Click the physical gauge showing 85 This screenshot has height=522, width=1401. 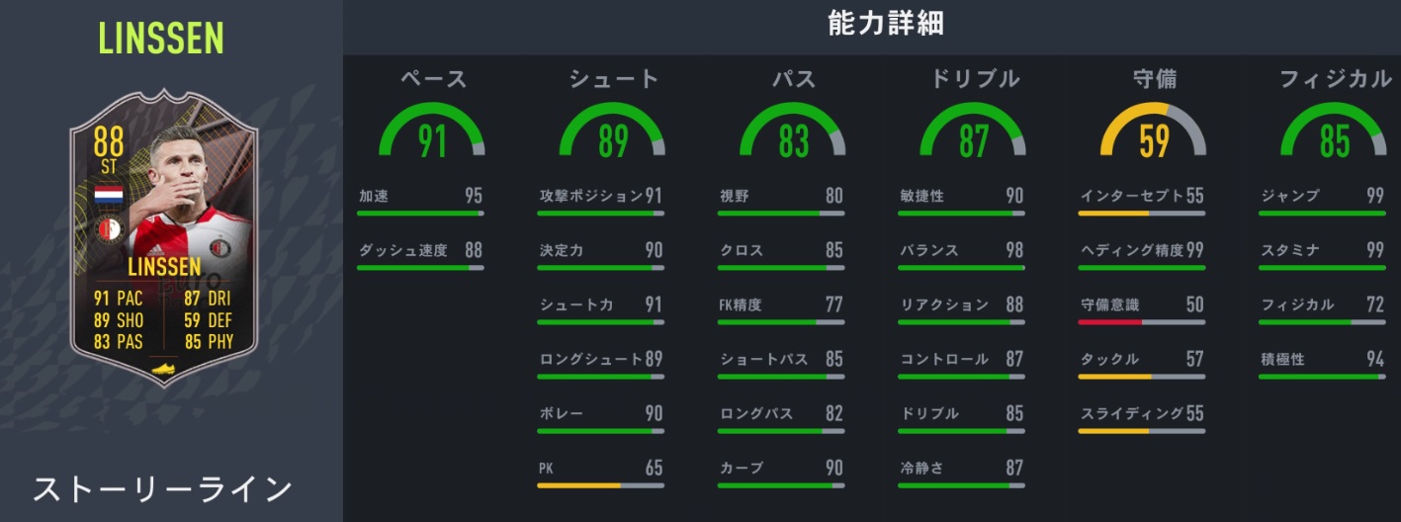tap(1333, 131)
